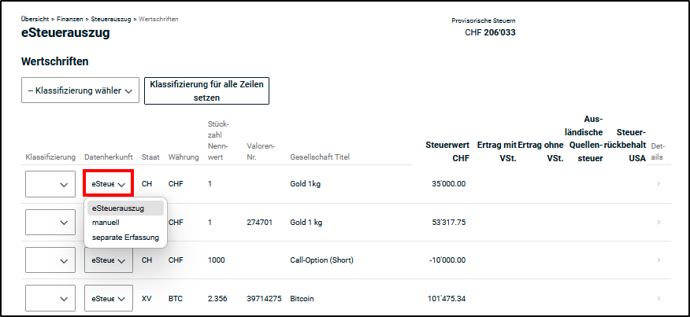The height and width of the screenshot is (317, 690).
Task: Navigate to 'Finanzen' breadcrumb
Action: coord(70,19)
